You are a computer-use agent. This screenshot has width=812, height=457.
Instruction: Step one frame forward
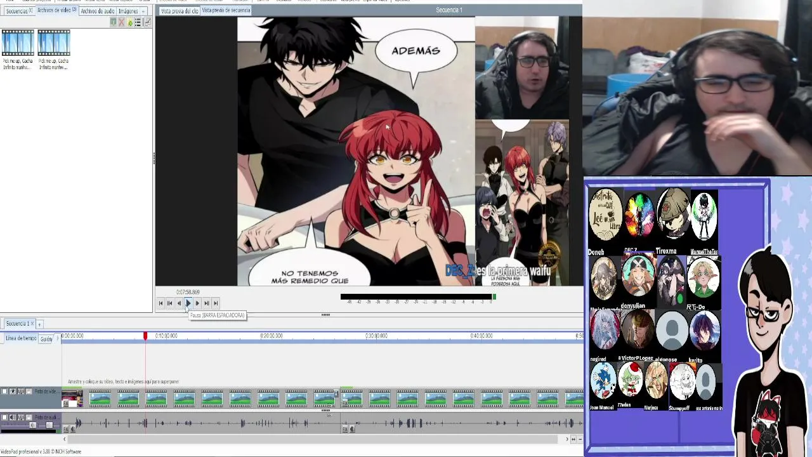[197, 303]
